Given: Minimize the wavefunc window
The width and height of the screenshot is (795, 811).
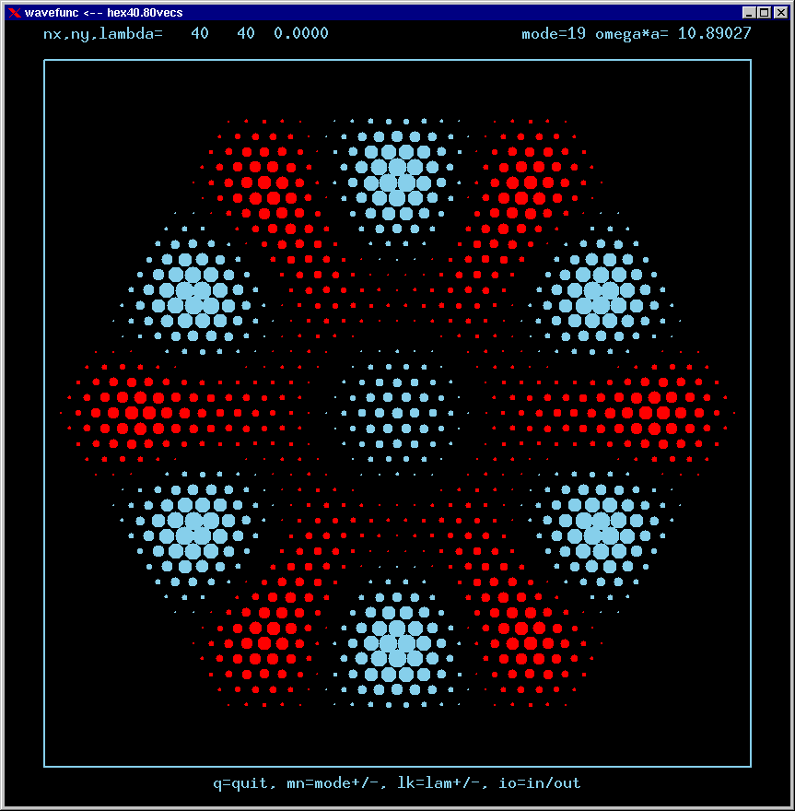Looking at the screenshot, I should tap(749, 12).
